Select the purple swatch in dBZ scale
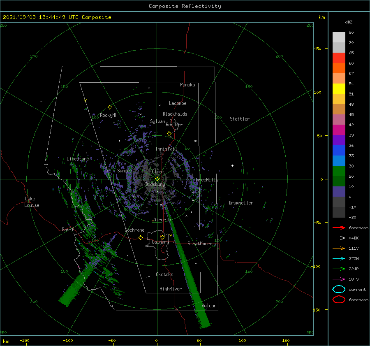Screen dimensions: 370x346 point(339,140)
